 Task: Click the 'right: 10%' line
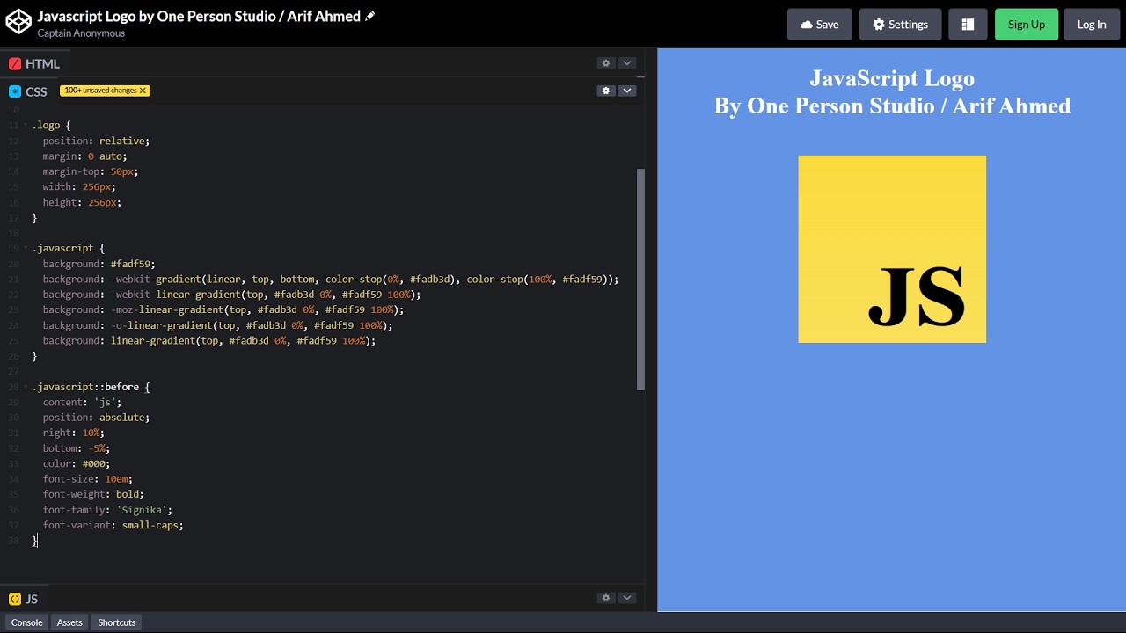pyautogui.click(x=74, y=433)
